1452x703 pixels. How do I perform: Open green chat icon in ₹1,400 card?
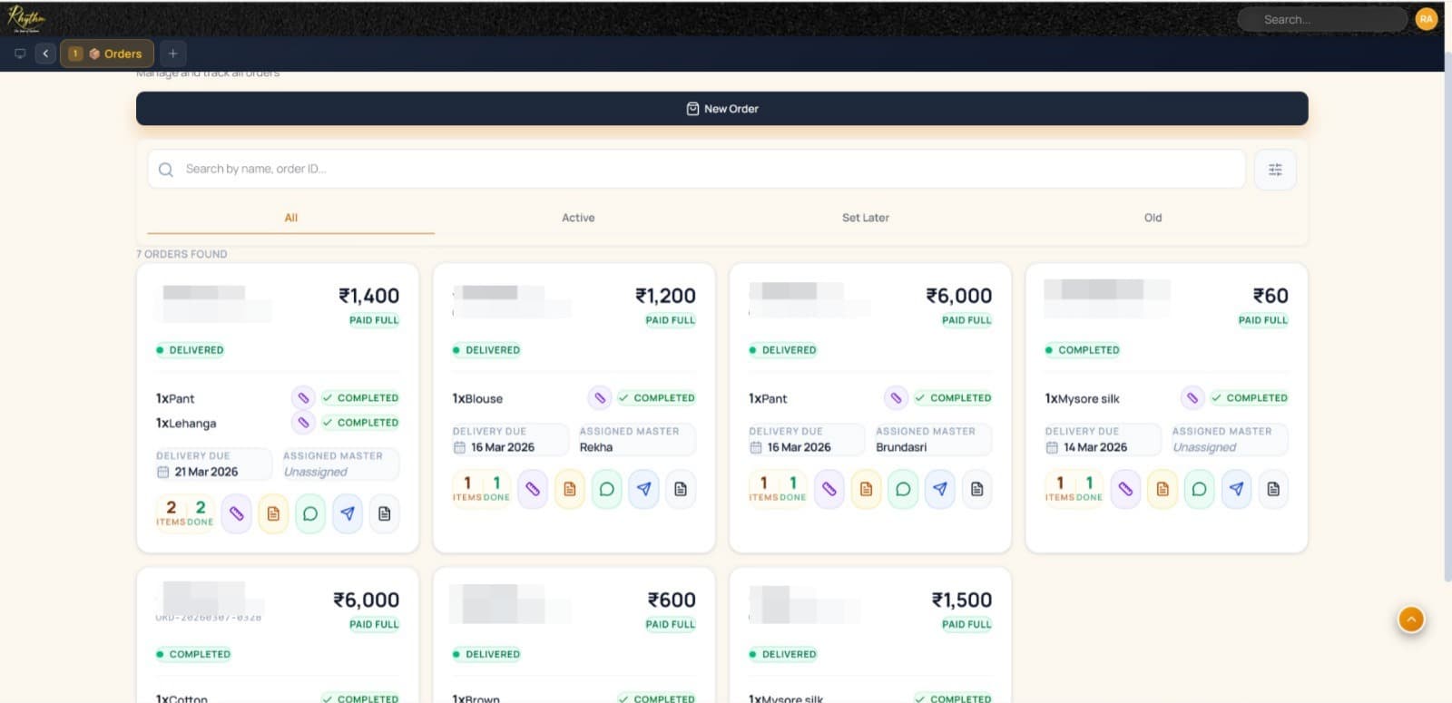310,514
